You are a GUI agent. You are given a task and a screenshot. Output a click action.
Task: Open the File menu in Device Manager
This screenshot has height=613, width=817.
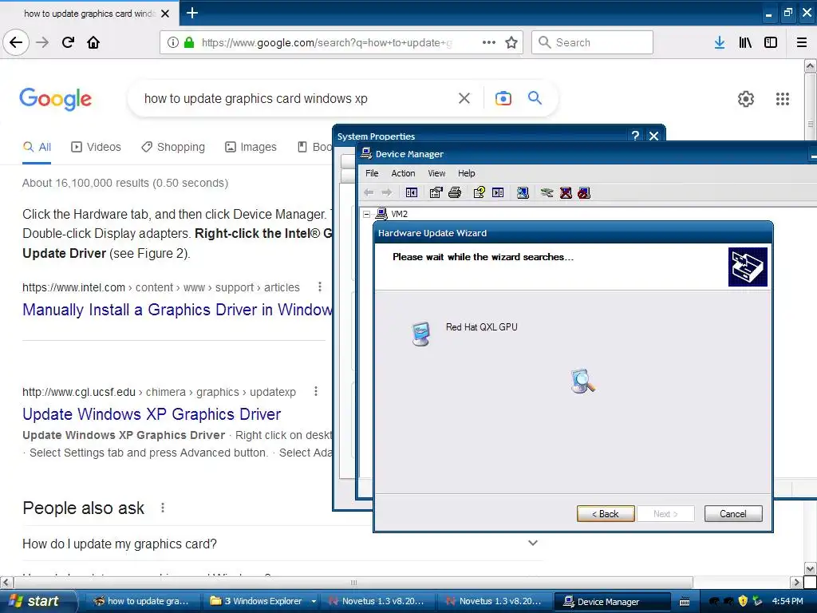[x=372, y=173]
